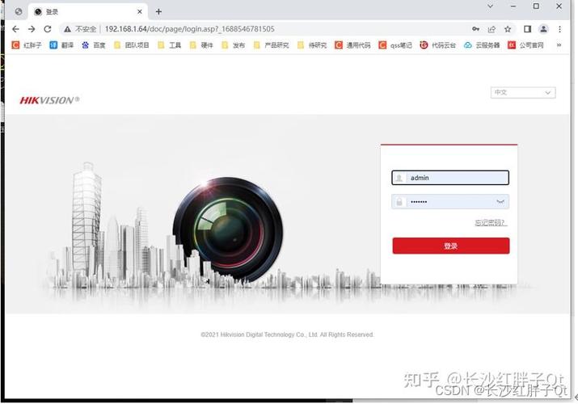This screenshot has height=404, width=578.
Task: Click the address bar URL
Action: point(189,29)
